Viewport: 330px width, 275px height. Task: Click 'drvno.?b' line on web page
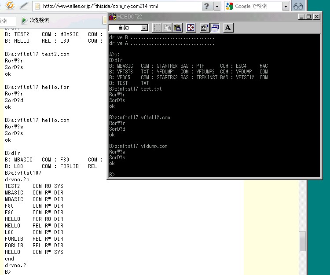17,180
